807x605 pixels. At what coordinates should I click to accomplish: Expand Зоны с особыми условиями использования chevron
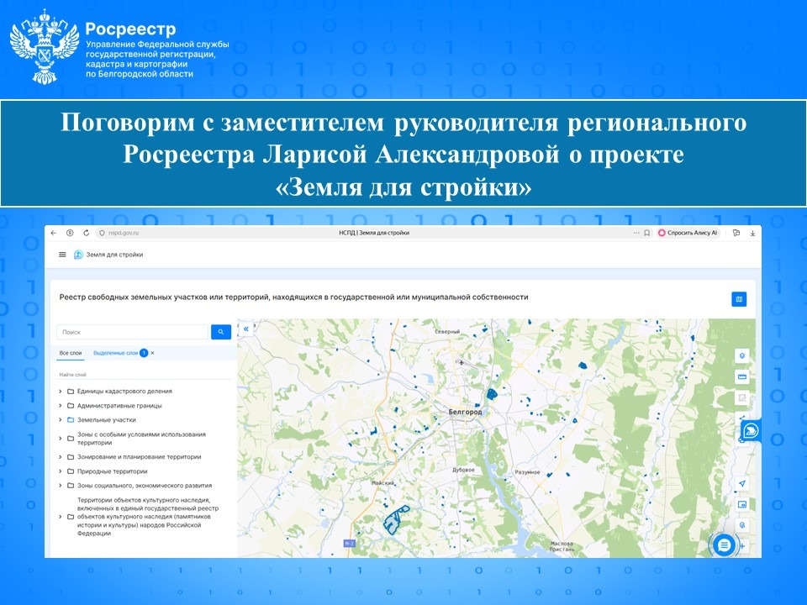pos(61,439)
